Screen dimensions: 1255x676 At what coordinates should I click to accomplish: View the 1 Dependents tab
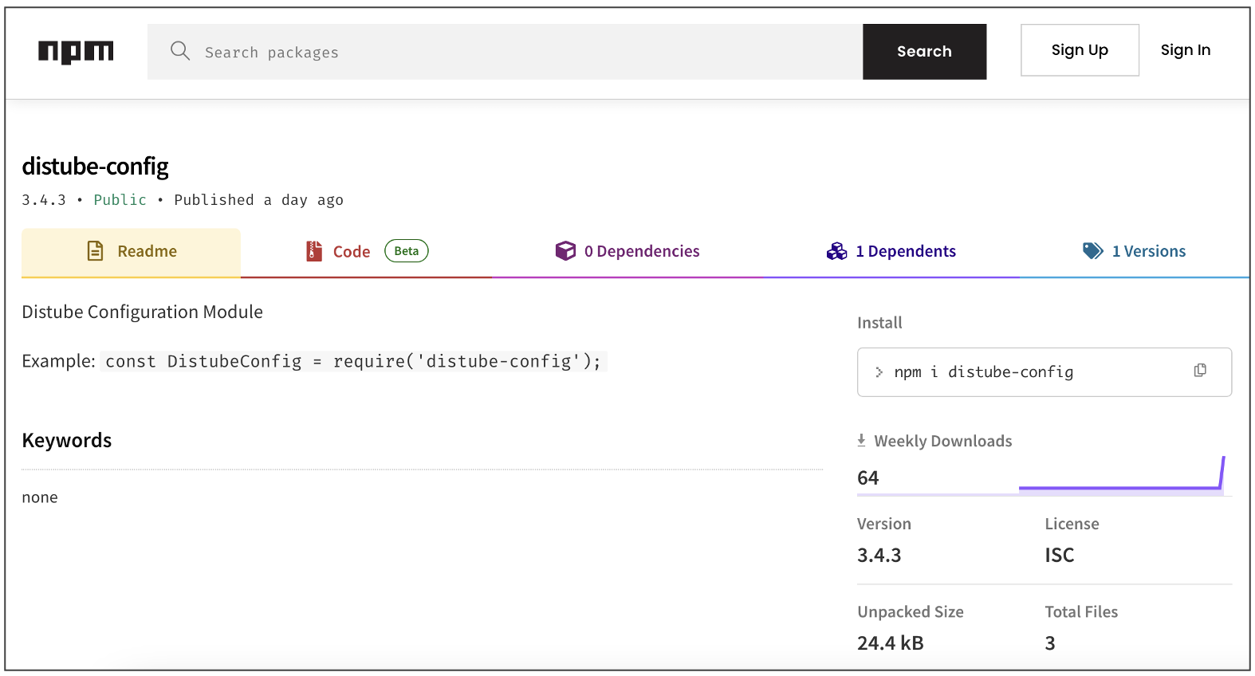(905, 252)
